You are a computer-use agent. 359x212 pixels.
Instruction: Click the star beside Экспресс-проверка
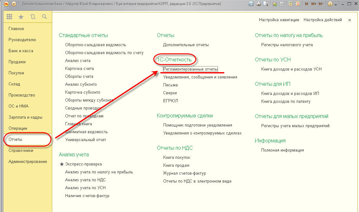62,164
